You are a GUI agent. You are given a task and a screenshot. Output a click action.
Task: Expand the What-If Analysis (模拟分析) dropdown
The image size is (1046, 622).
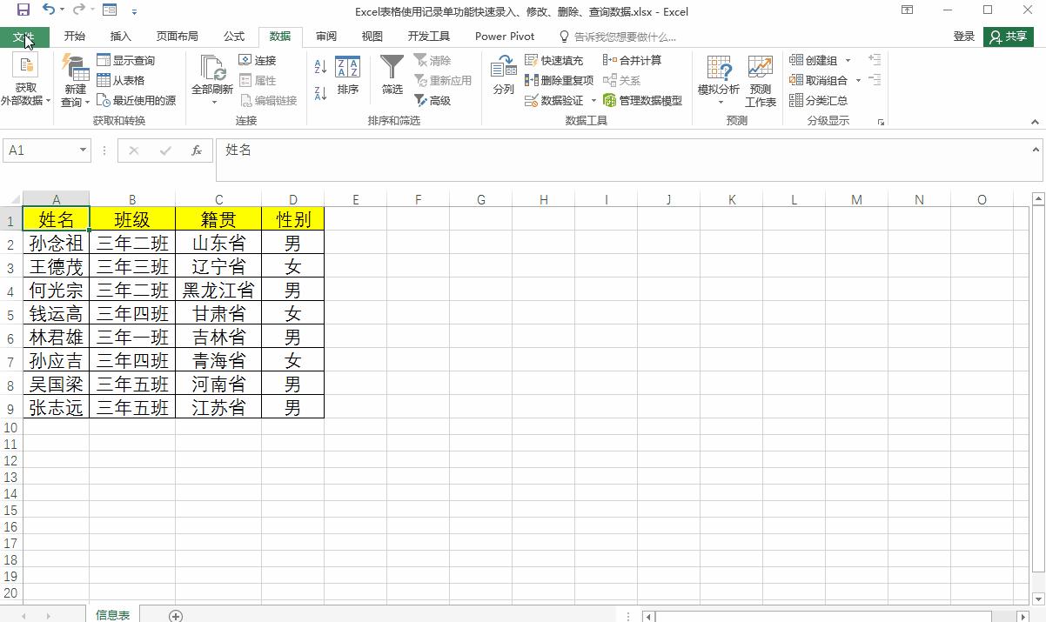click(x=719, y=82)
